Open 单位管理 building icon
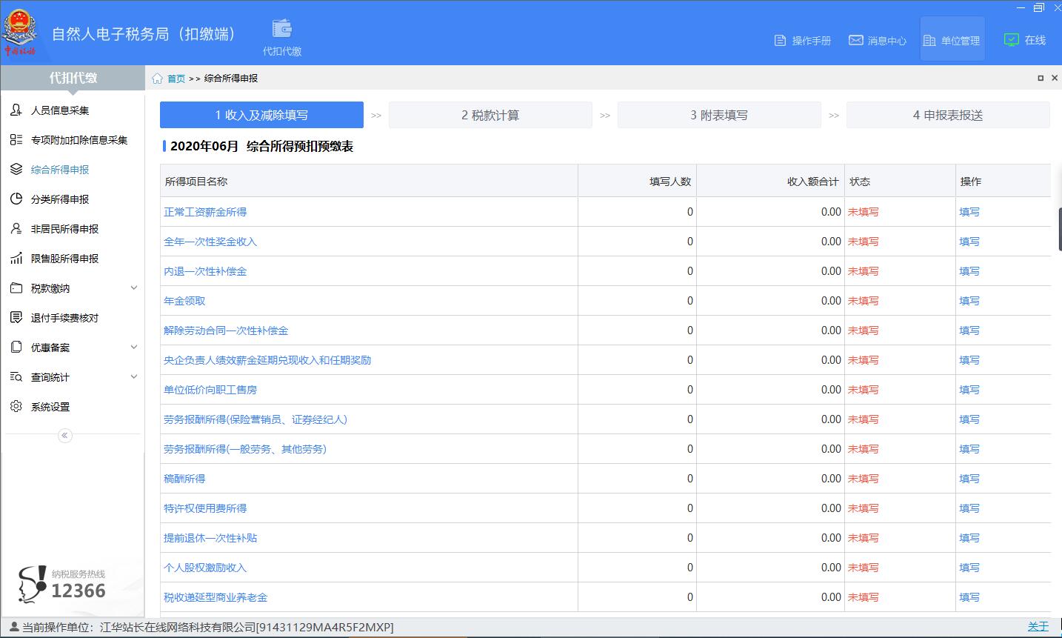Screen dimensions: 1062x638 pos(929,40)
